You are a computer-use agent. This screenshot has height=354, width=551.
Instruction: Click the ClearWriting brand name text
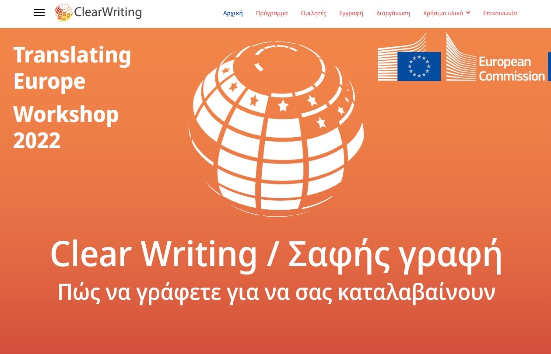[x=108, y=13]
